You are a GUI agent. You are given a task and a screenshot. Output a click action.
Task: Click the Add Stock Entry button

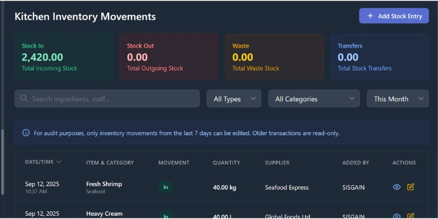point(394,16)
